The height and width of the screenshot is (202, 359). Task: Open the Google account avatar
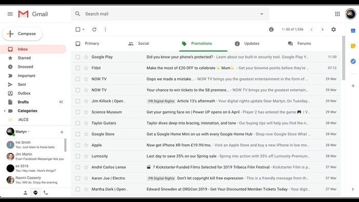[350, 14]
